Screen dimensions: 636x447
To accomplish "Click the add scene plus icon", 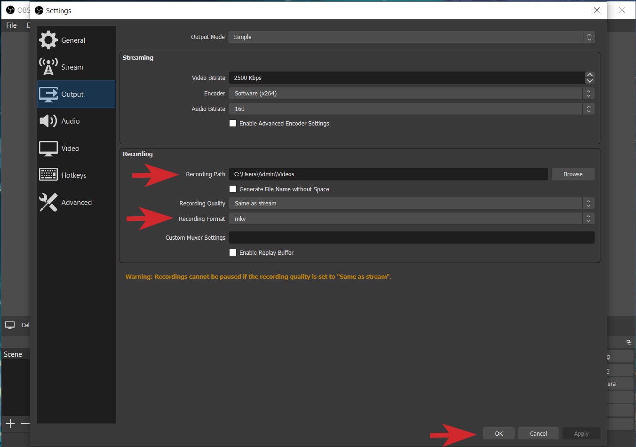I will (10, 423).
